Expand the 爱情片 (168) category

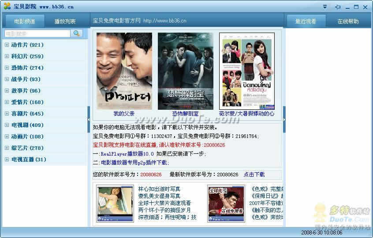7,102
